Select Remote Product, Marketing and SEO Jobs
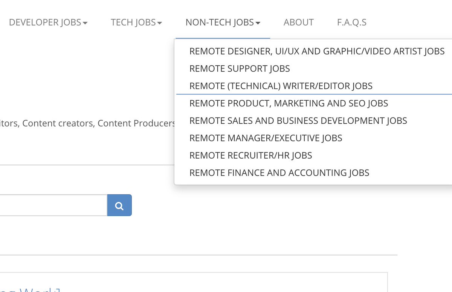 [289, 103]
